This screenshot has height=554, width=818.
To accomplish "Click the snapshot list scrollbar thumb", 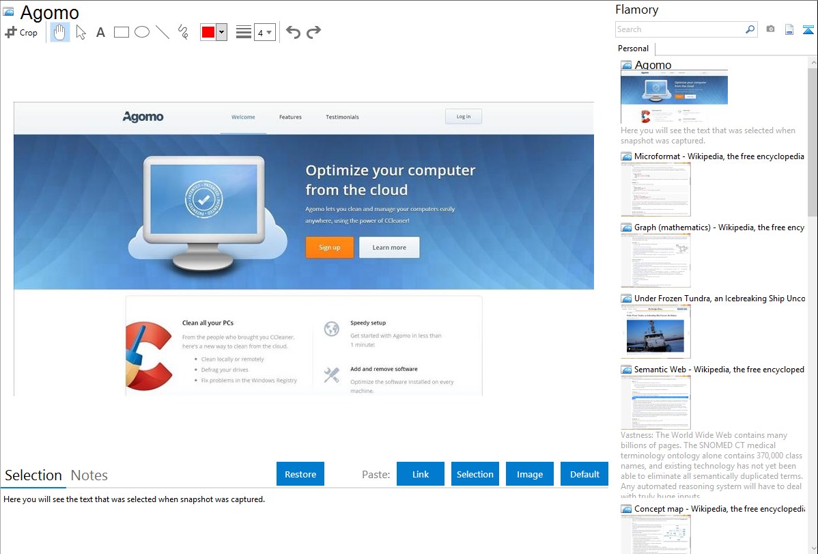I will [x=813, y=141].
